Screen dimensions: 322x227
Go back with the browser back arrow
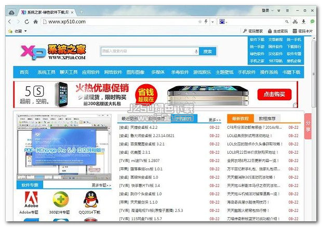click(x=10, y=22)
